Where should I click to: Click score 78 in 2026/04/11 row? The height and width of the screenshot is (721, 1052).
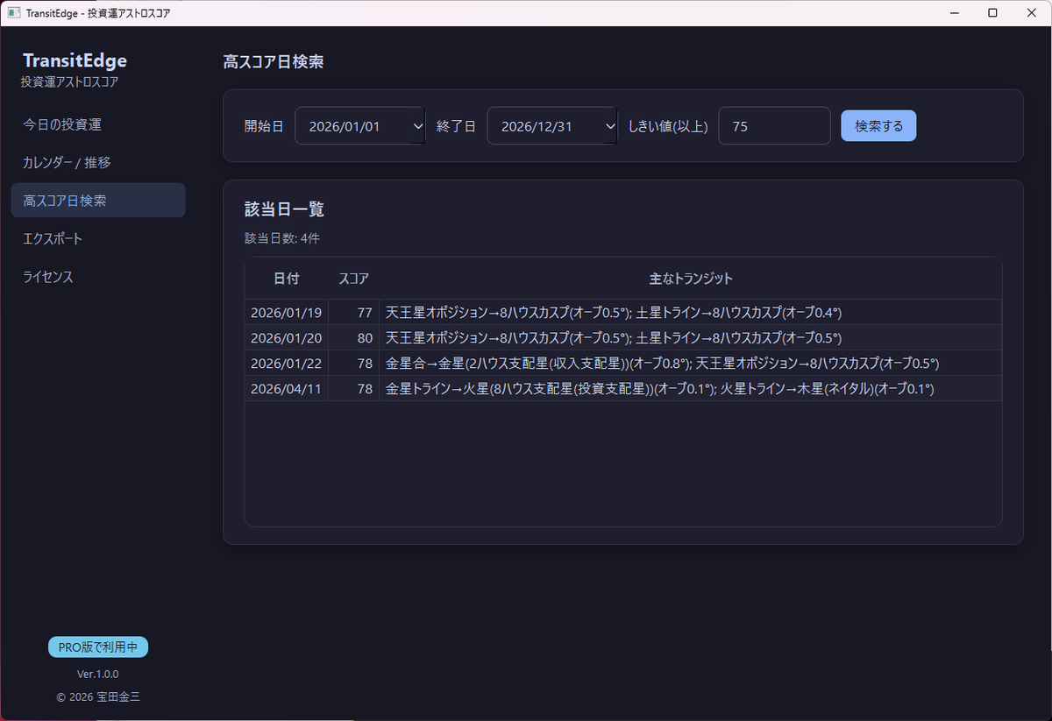(x=354, y=389)
